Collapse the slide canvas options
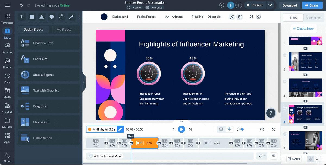The image size is (326, 165). [x=181, y=121]
